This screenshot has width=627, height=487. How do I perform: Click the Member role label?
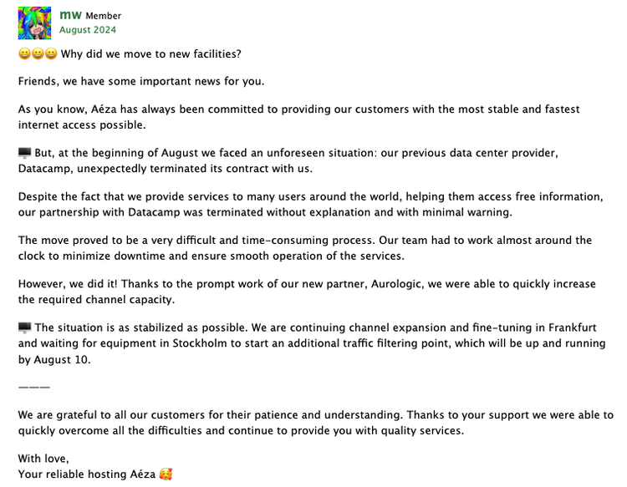point(103,16)
